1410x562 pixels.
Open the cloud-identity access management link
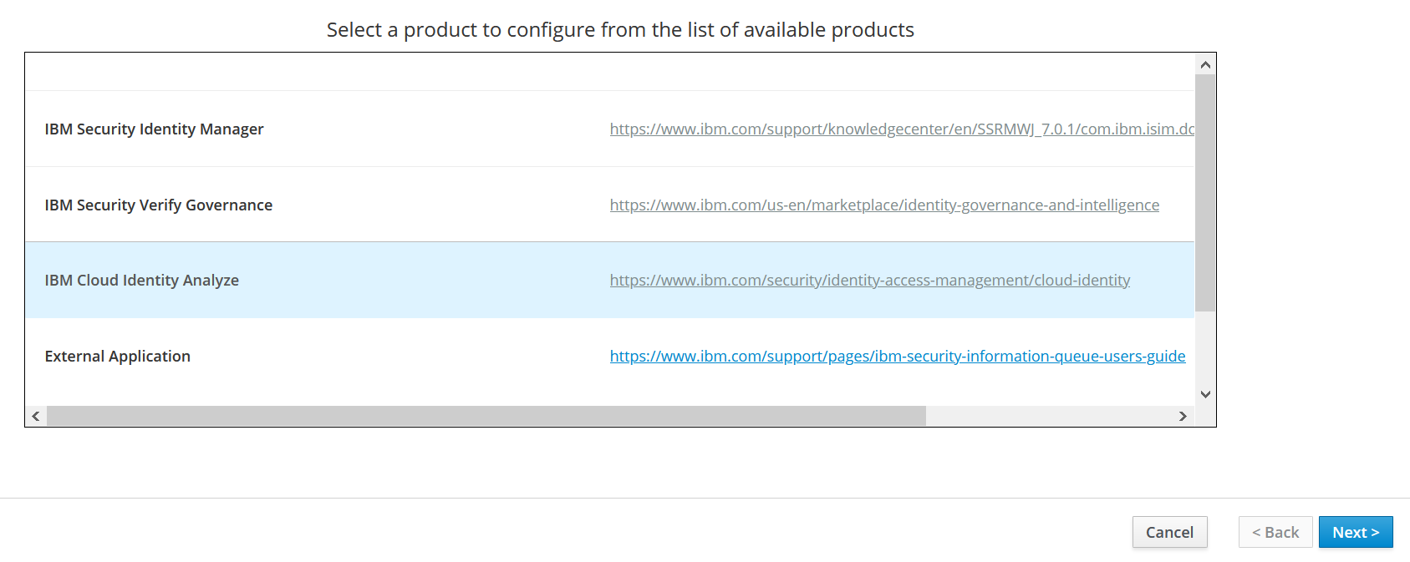point(869,281)
